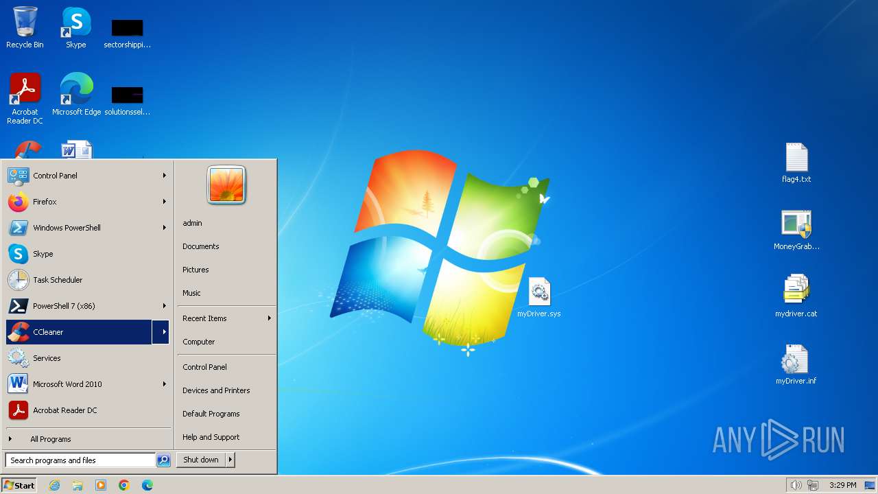Expand Control Panel jump list arrow
This screenshot has width=878, height=494.
(x=164, y=176)
